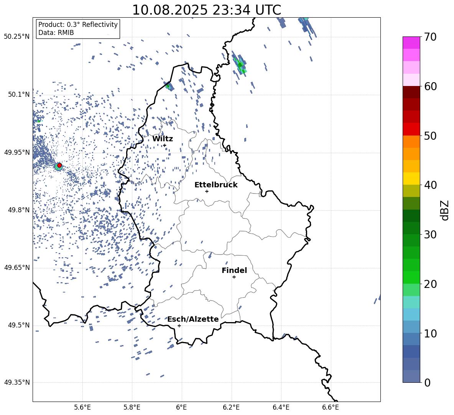
Task: Click the Findel station cross marker
Action: [234, 277]
